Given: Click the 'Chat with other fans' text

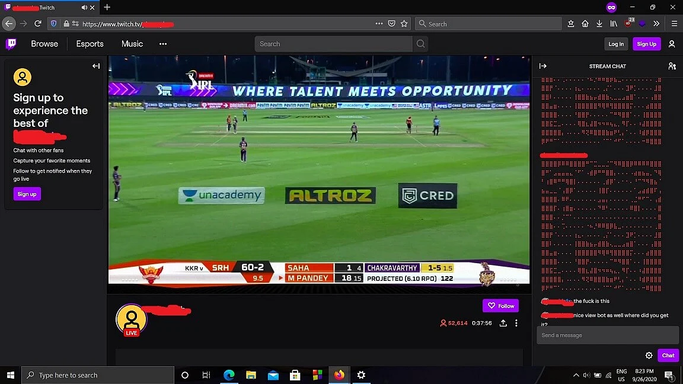Looking at the screenshot, I should (x=39, y=150).
